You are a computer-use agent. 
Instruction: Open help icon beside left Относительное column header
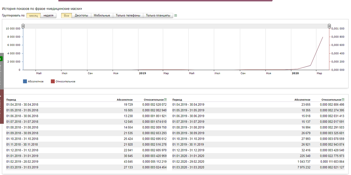coord(166,100)
